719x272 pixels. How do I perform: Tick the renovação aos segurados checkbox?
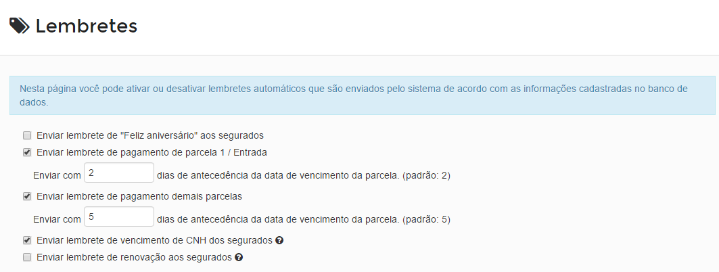[x=27, y=258]
